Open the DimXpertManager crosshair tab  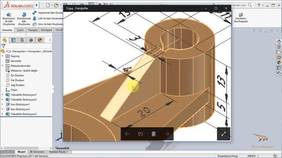click(31, 40)
